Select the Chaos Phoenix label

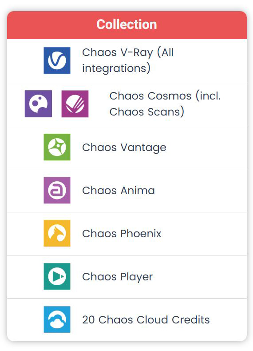click(122, 233)
